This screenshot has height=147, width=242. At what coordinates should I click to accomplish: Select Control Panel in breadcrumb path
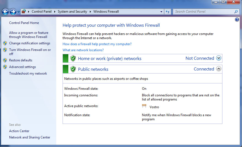(42, 12)
